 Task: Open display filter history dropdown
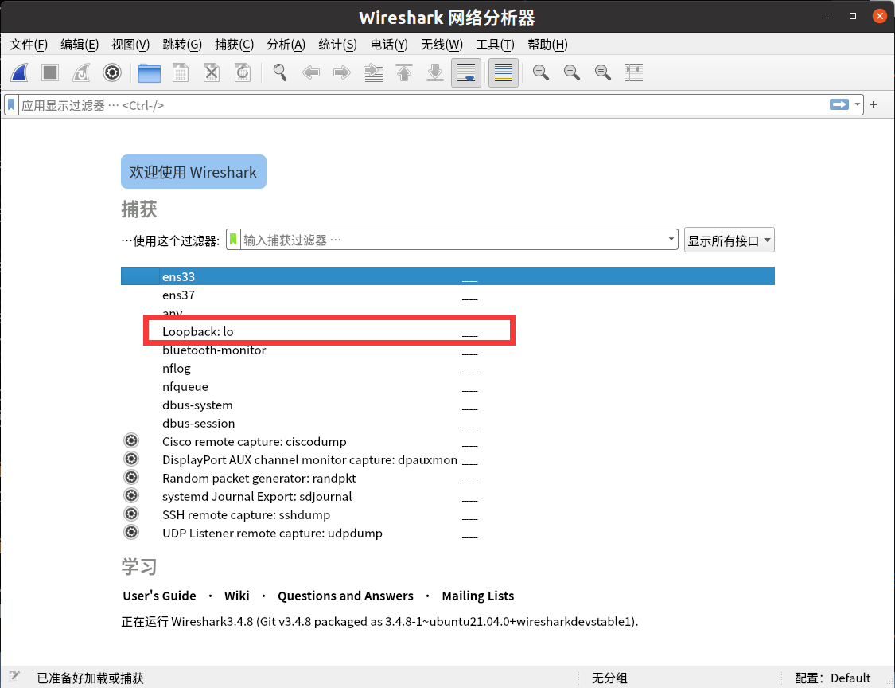[x=858, y=104]
